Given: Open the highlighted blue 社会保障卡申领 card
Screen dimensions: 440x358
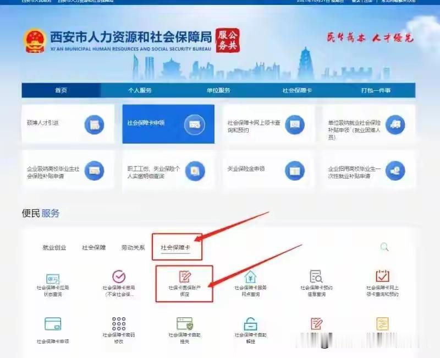Looking at the screenshot, I should pyautogui.click(x=168, y=124).
